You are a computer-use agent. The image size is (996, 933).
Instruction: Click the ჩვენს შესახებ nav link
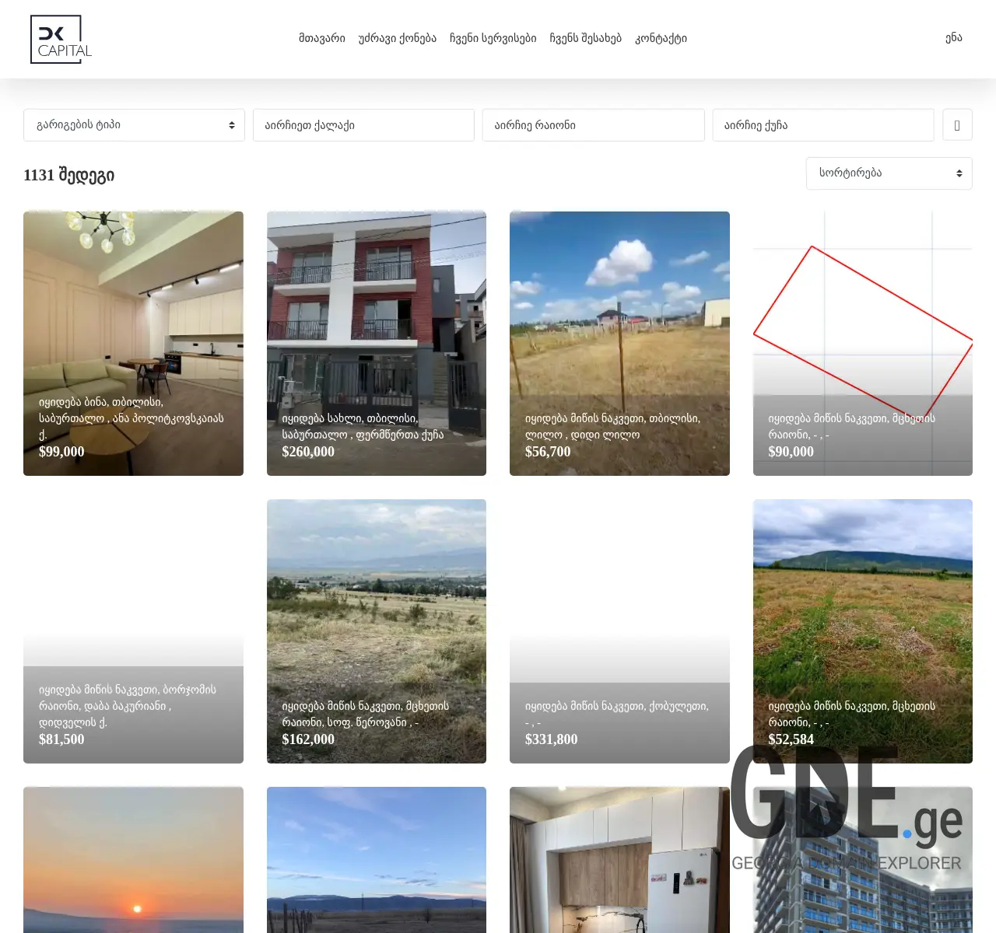(585, 38)
